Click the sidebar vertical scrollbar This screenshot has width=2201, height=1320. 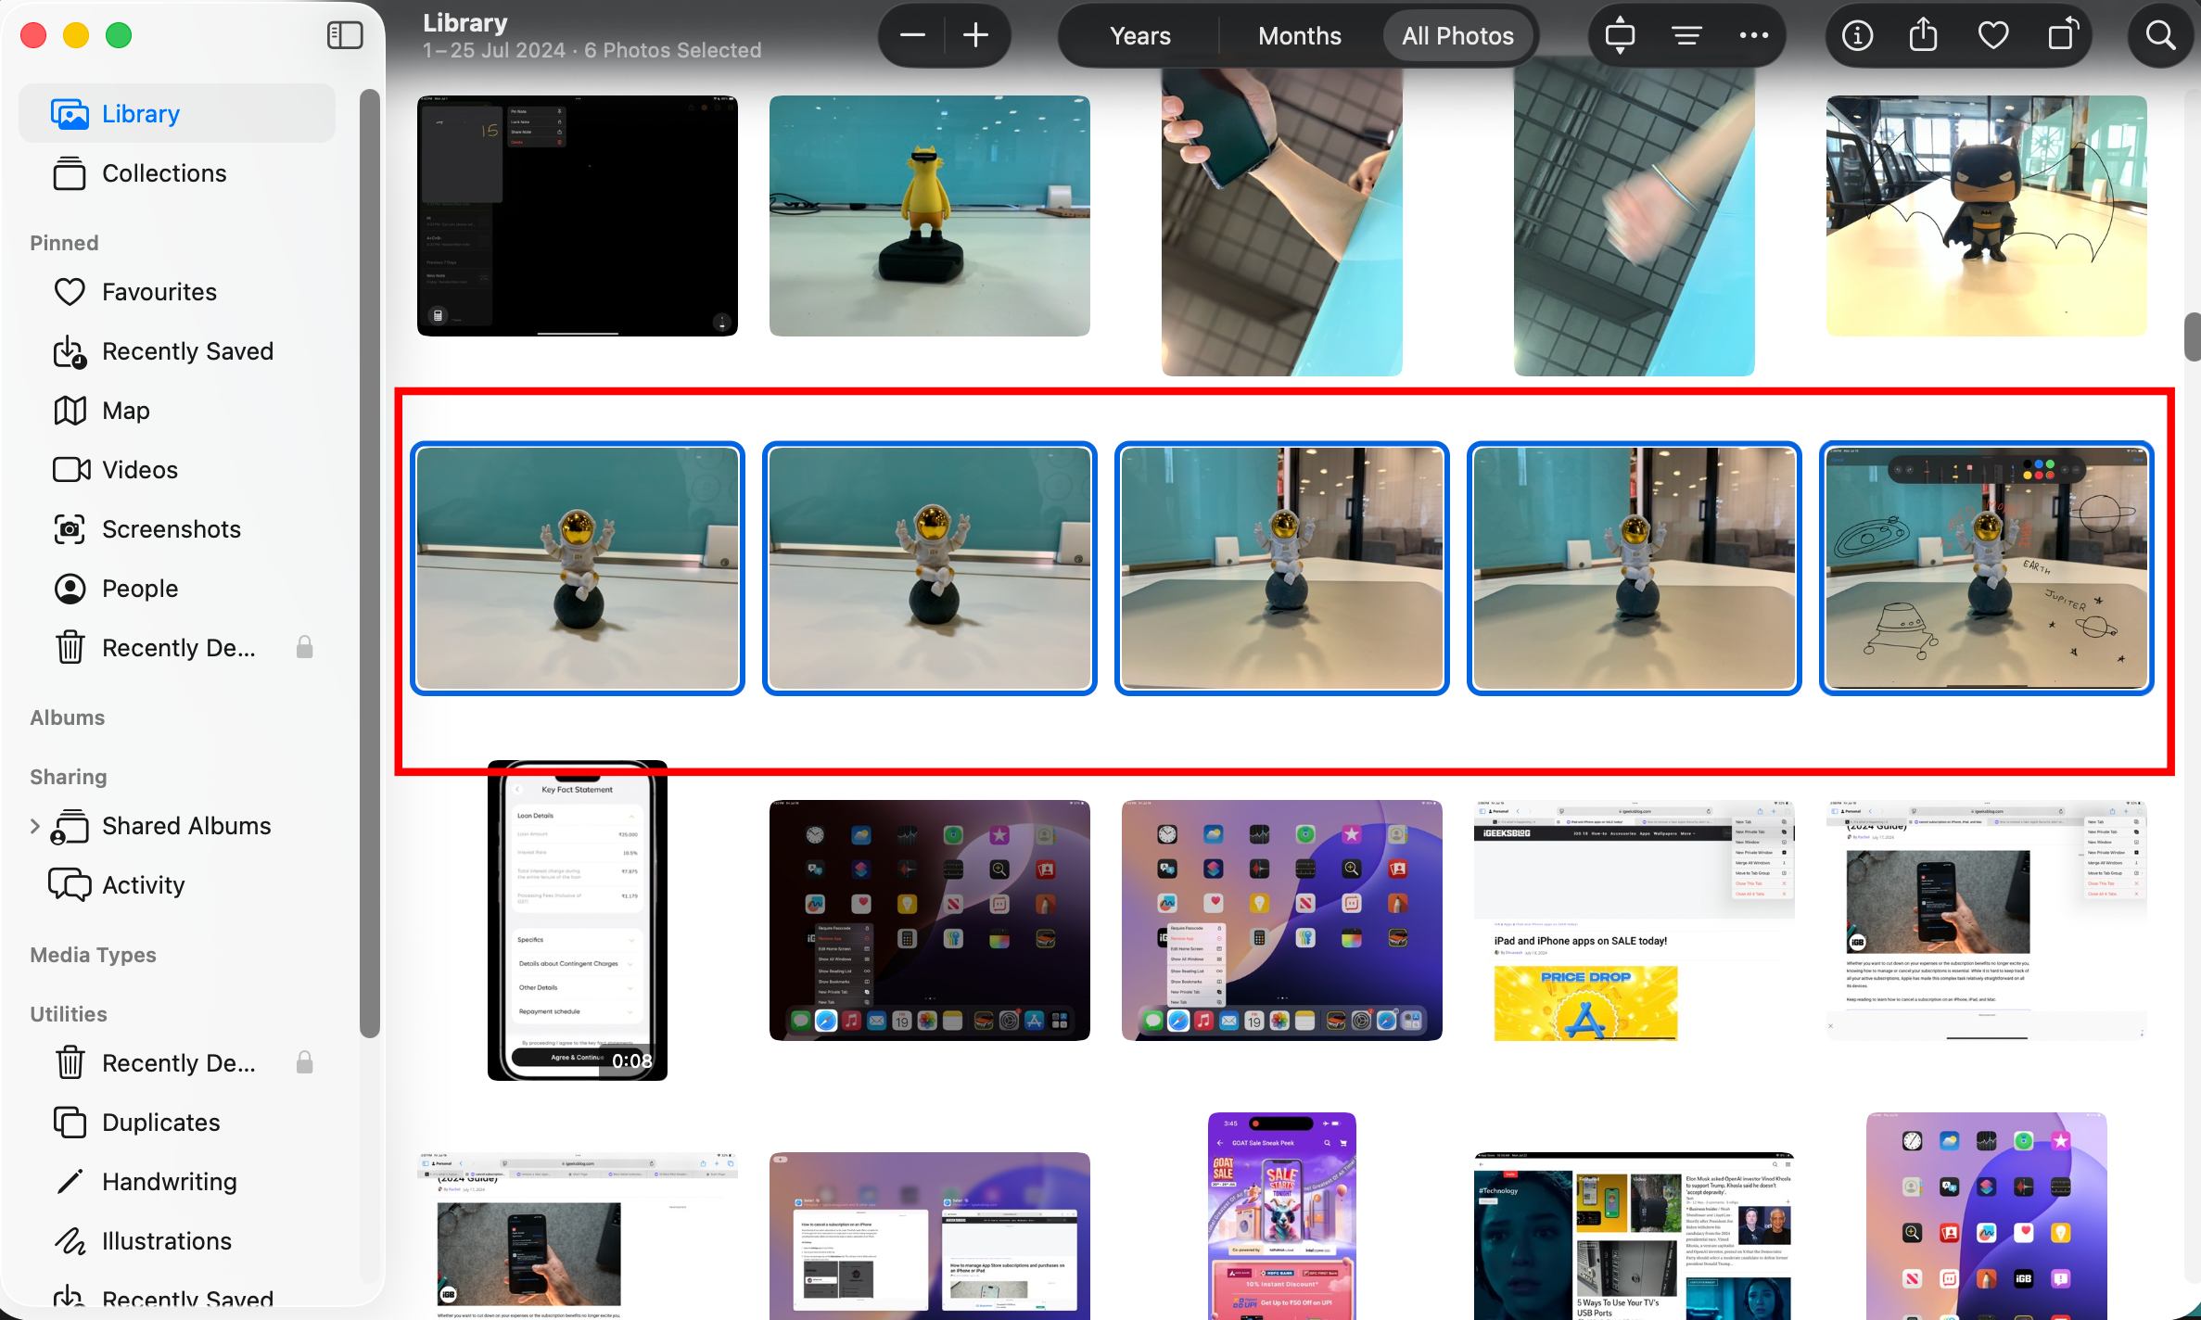[370, 564]
